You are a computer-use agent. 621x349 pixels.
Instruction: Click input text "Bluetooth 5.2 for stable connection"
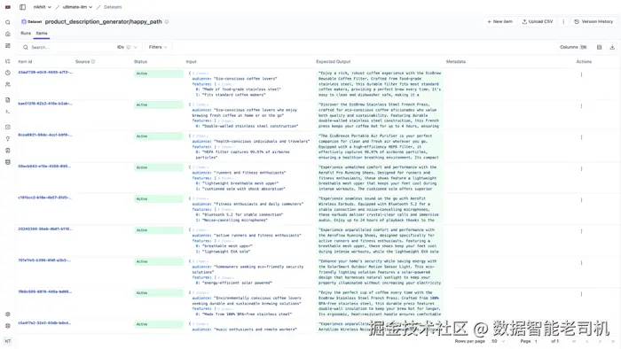pos(242,214)
